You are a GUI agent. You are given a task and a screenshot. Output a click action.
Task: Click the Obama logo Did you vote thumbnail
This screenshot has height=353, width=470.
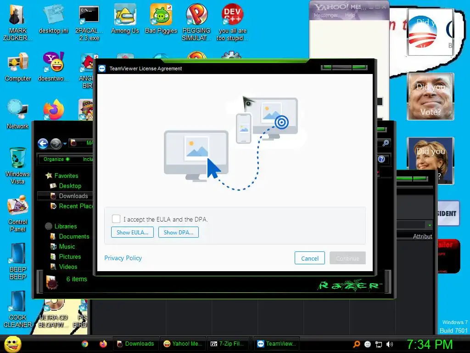[x=430, y=32]
